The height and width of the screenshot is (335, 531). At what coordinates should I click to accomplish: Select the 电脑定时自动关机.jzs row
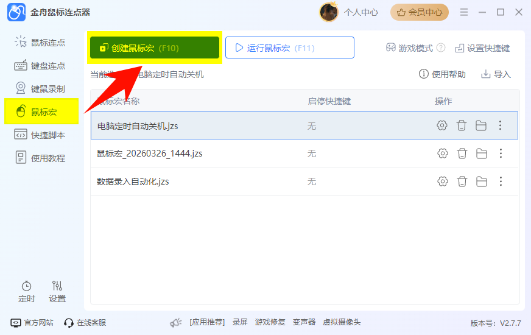click(x=304, y=125)
